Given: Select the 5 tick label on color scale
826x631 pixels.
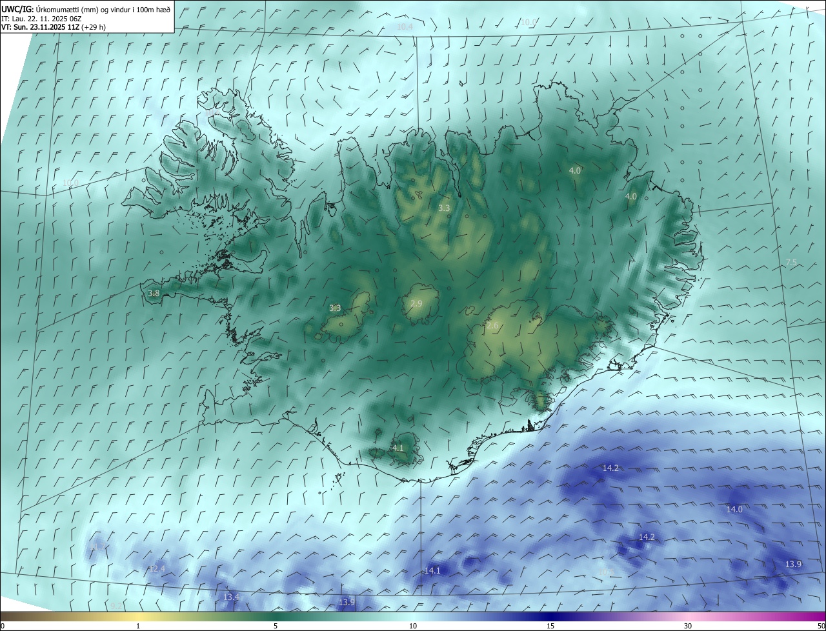Looking at the screenshot, I should pos(276,626).
